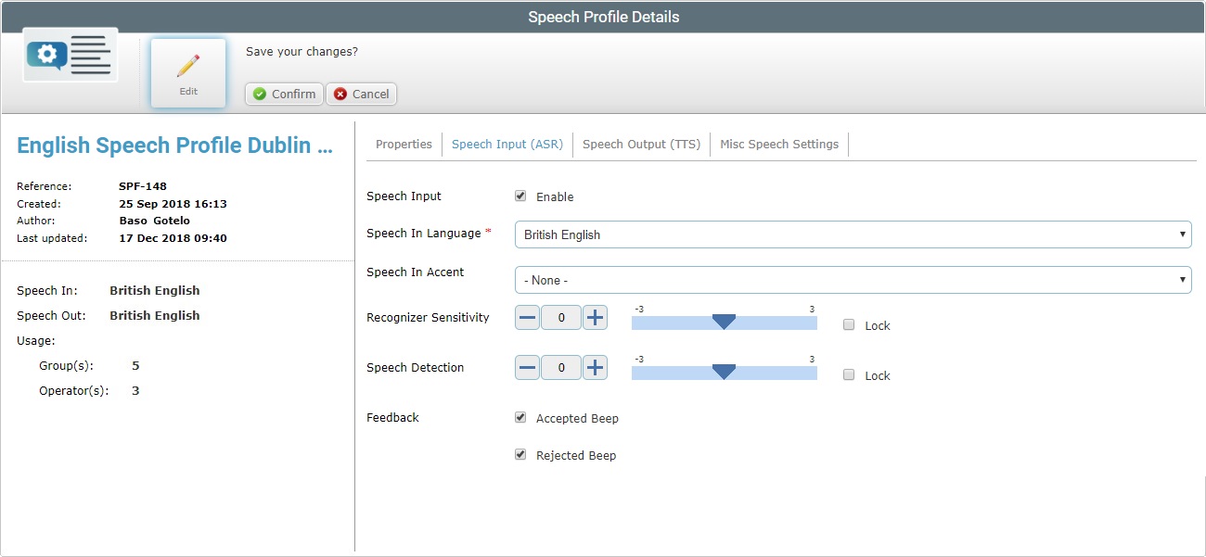Decrease Speech Detection with the minus icon
Image resolution: width=1206 pixels, height=557 pixels.
click(x=527, y=367)
